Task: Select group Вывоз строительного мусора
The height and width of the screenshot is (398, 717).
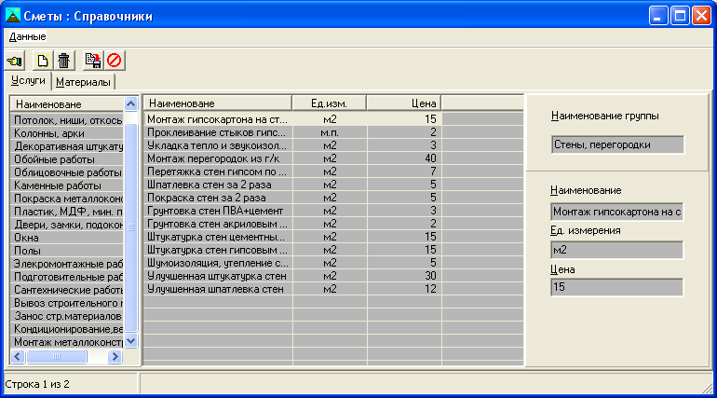Action: click(67, 303)
